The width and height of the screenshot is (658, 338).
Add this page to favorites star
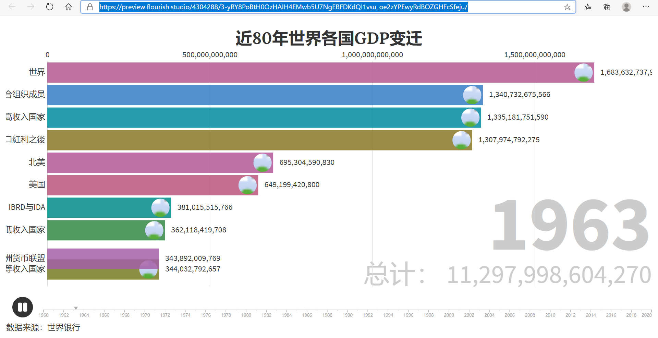[567, 7]
